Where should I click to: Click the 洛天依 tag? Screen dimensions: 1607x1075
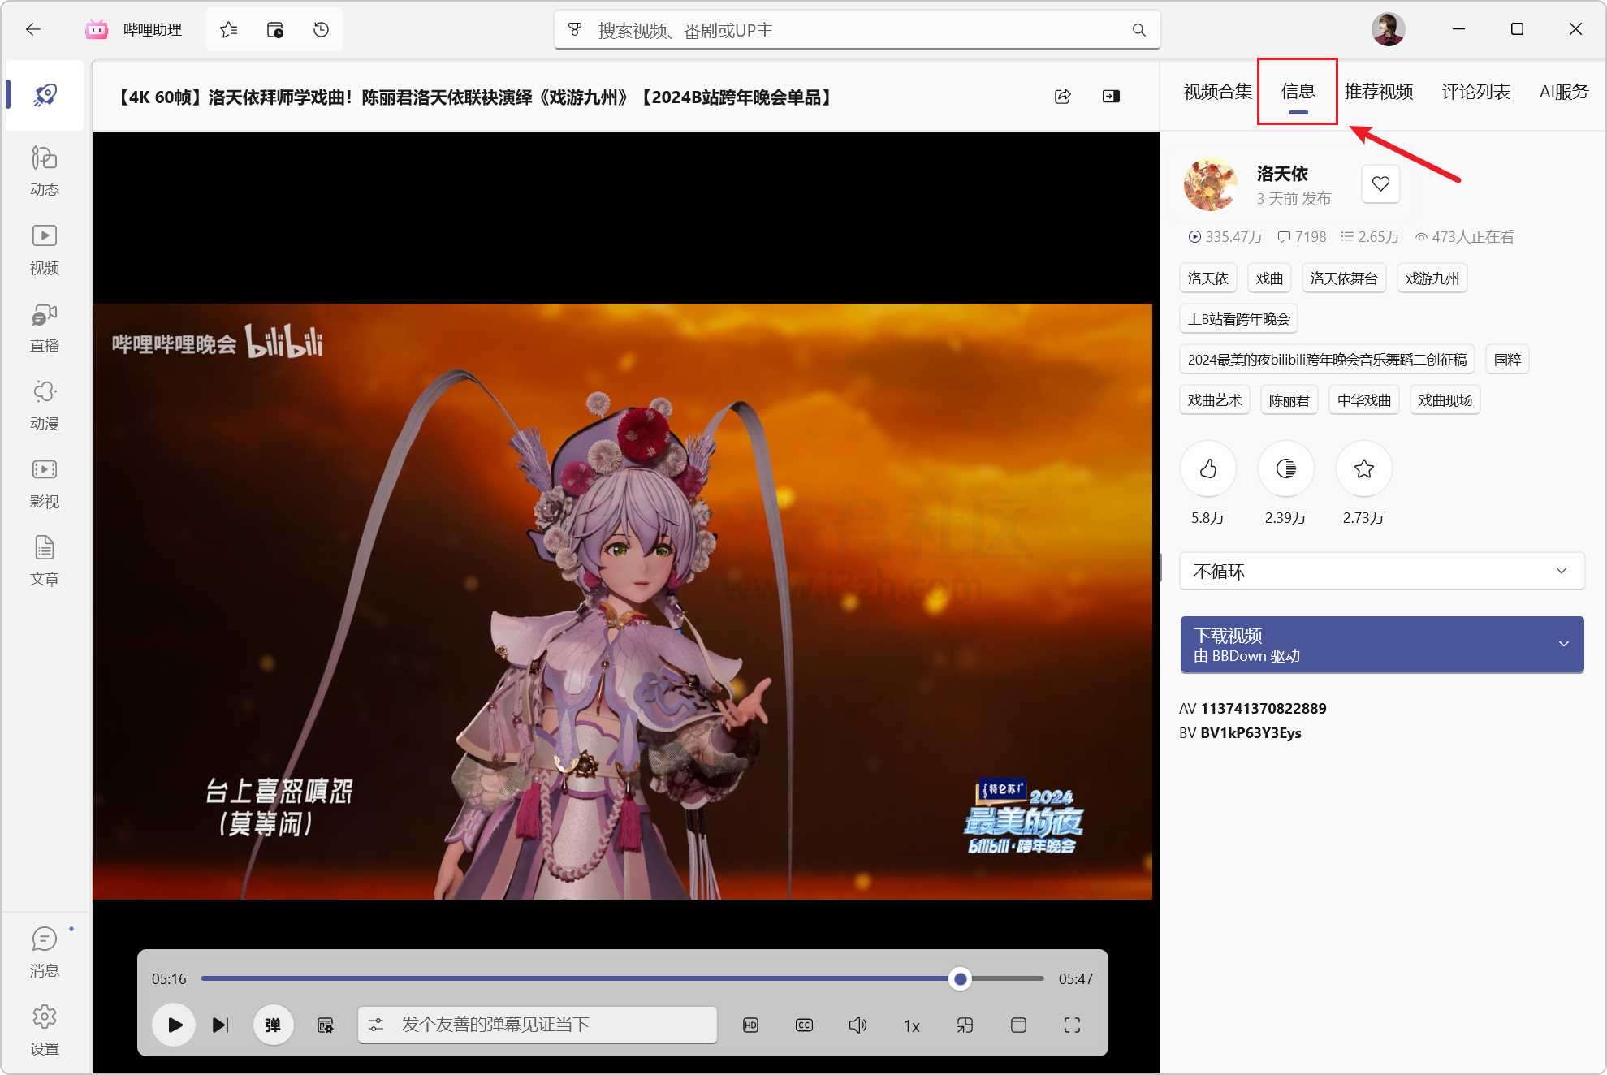pos(1207,278)
